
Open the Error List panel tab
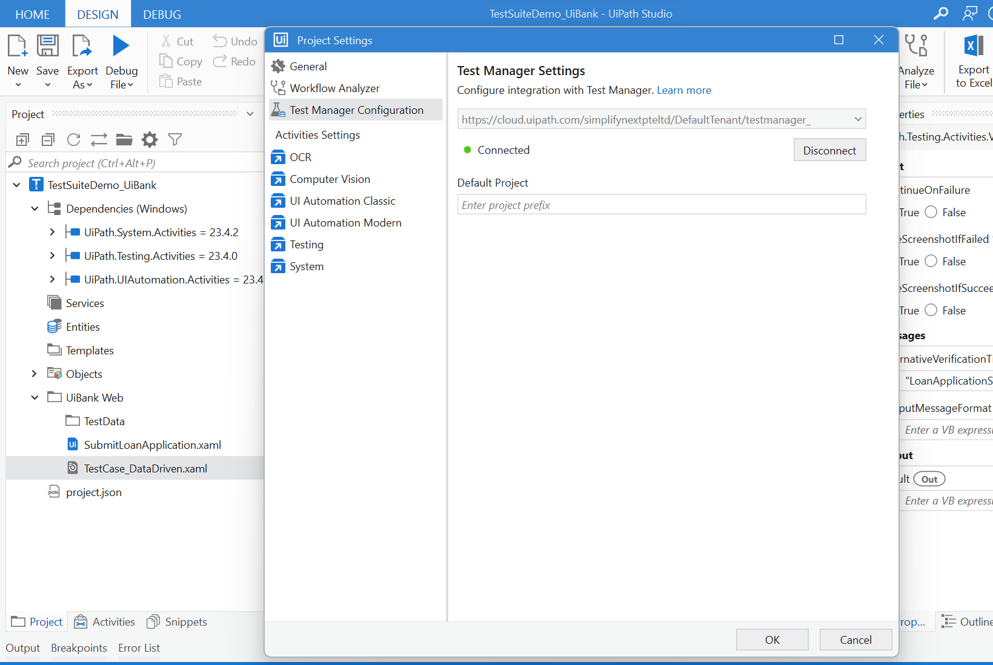(139, 648)
